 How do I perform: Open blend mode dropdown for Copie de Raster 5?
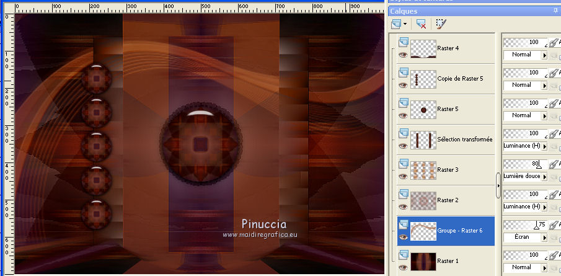[x=545, y=86]
